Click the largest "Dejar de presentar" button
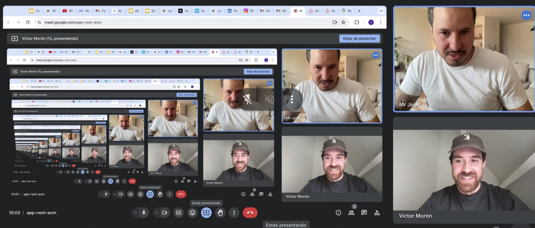535x228 pixels. (x=359, y=38)
